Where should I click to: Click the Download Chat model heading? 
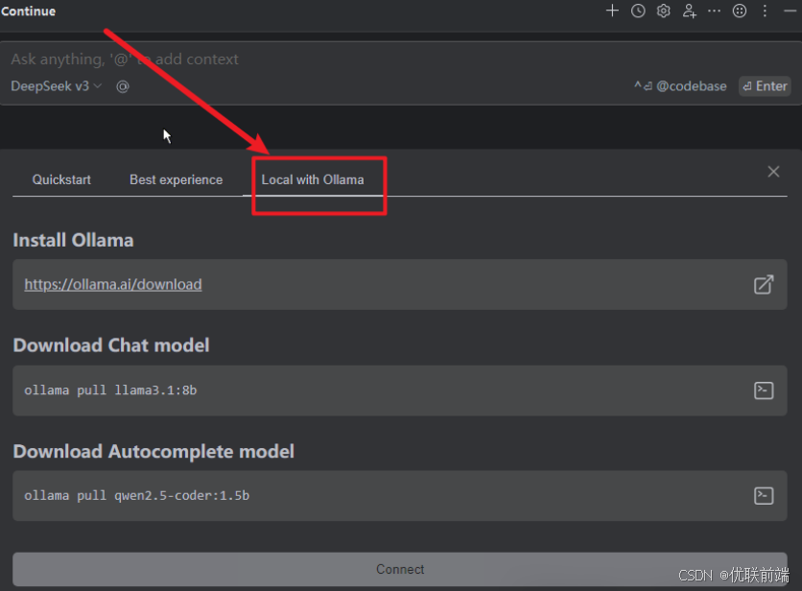[111, 345]
